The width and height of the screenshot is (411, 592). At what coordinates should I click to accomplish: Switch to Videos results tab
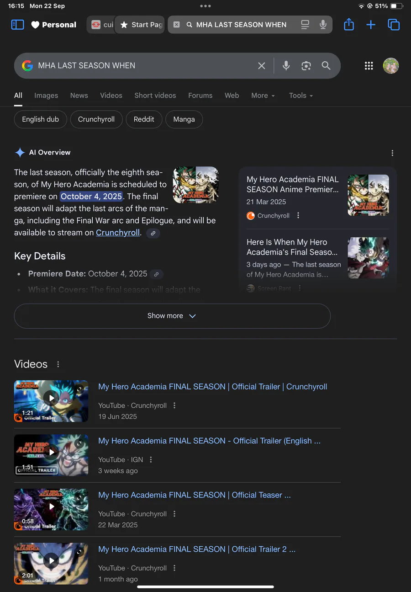111,96
